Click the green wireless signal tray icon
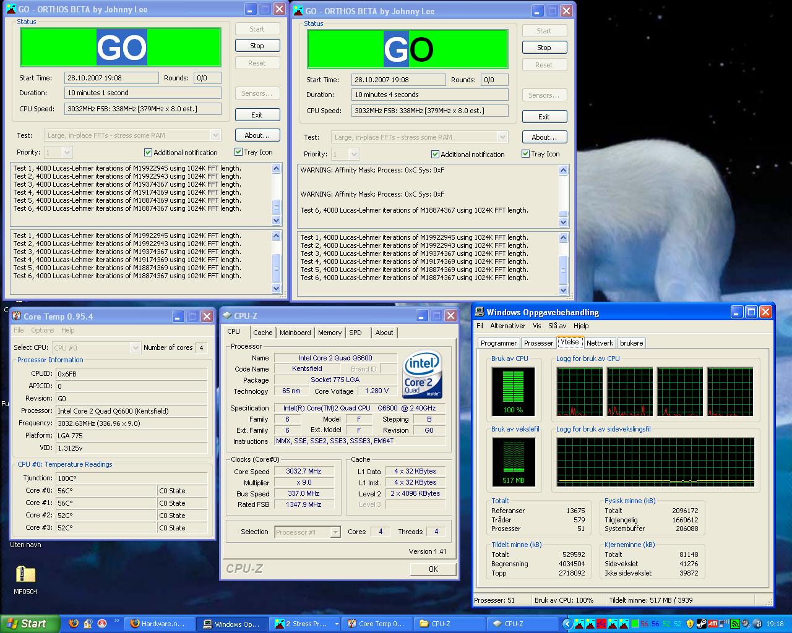Viewport: 792px width, 633px height. pos(735,624)
